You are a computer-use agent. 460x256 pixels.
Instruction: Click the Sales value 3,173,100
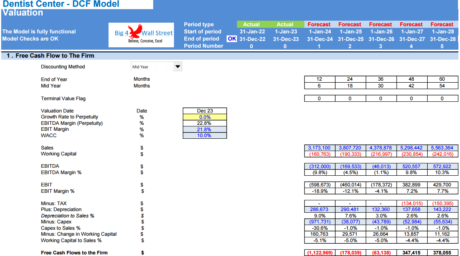(320, 148)
